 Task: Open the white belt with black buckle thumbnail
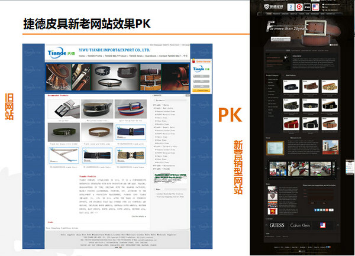tap(64, 109)
